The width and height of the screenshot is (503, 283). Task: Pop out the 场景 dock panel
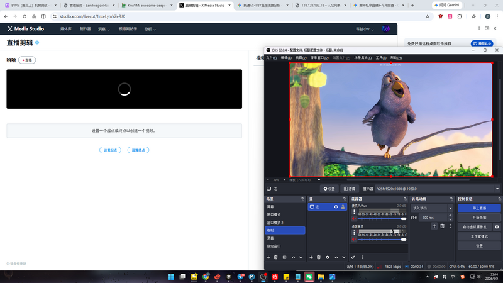pyautogui.click(x=302, y=199)
